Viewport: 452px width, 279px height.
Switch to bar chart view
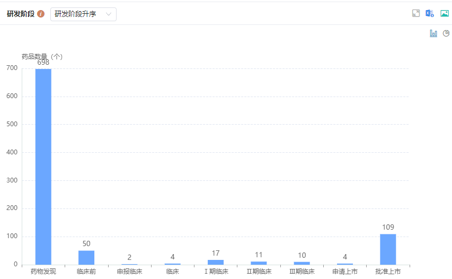tap(433, 33)
